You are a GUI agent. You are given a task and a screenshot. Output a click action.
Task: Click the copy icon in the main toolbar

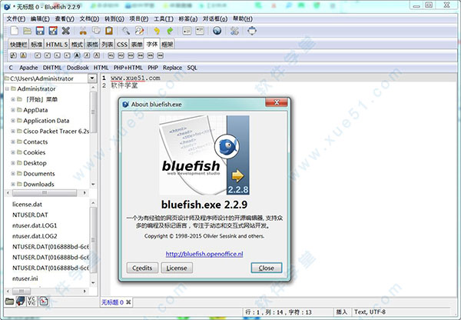(x=96, y=30)
